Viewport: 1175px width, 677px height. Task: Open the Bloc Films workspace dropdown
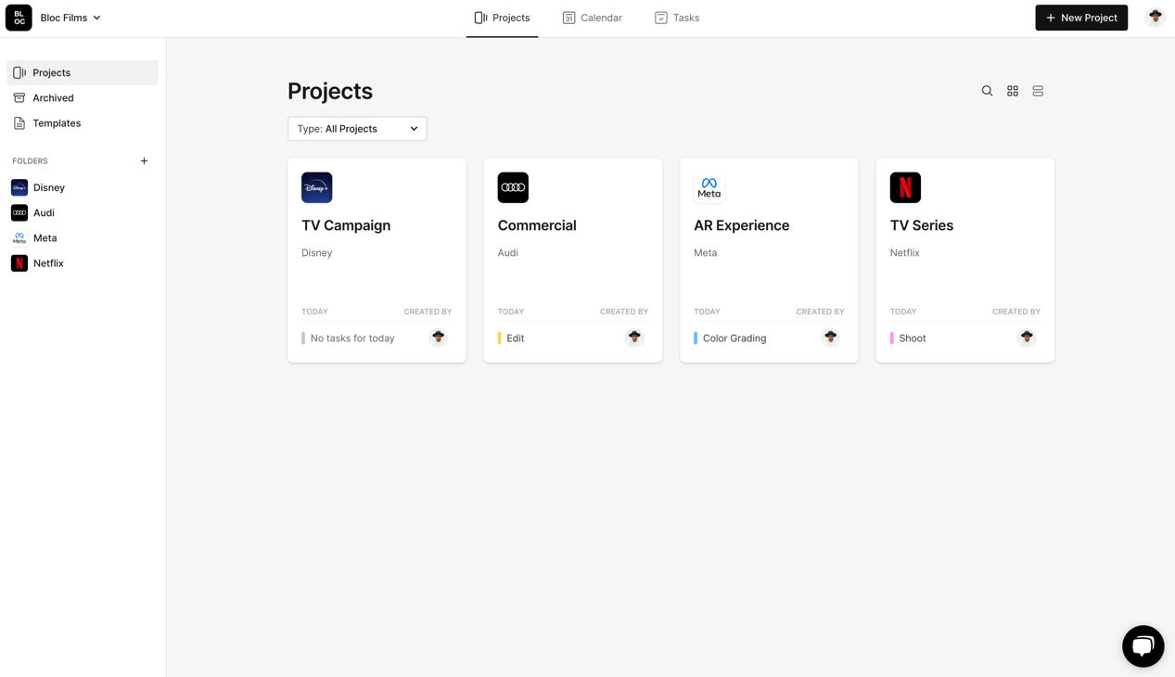click(x=70, y=18)
